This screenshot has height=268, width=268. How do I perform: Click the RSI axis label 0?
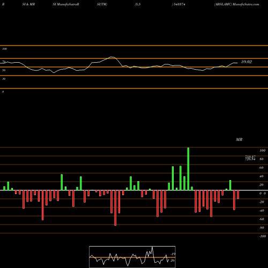coord(3,92)
